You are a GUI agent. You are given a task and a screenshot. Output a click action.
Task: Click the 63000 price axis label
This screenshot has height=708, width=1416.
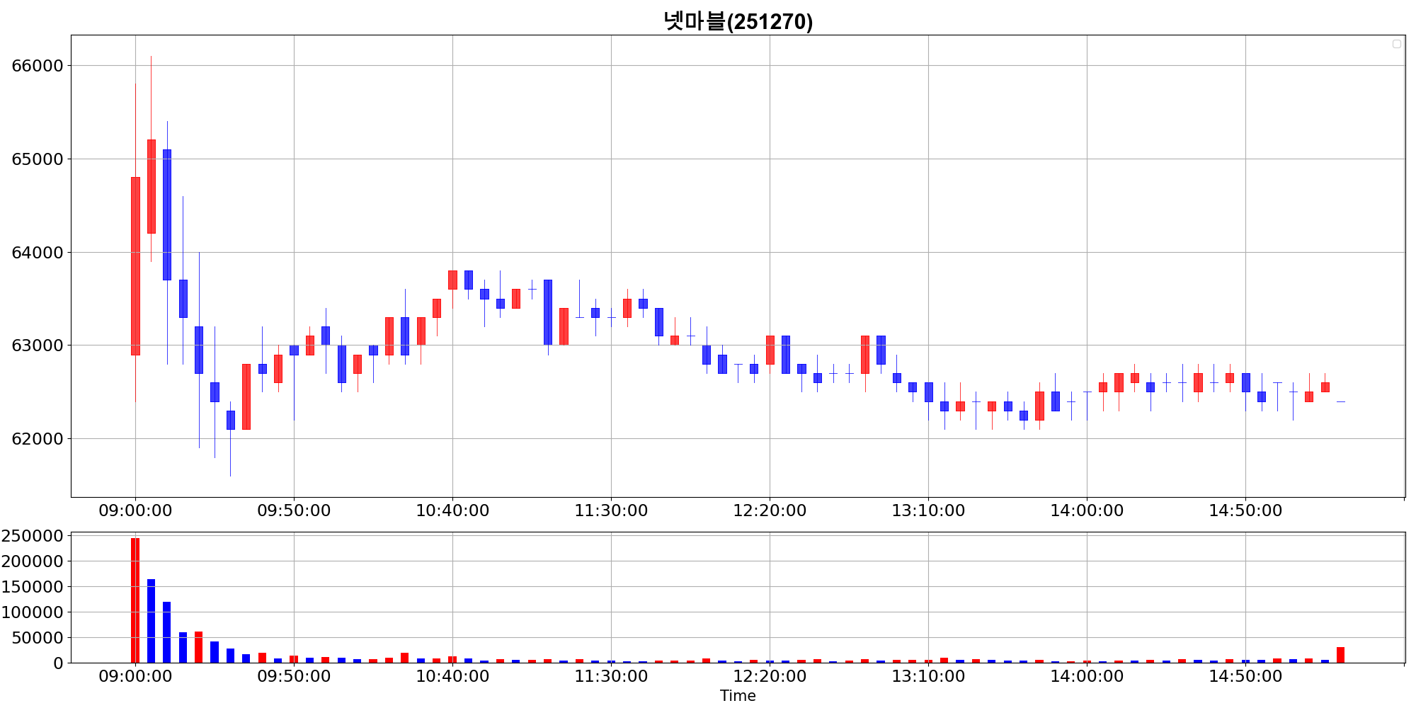38,346
